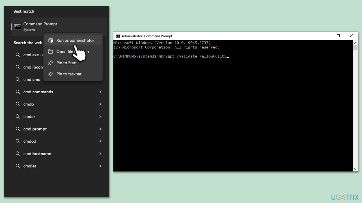Maximize the Administrator Command Prompt window
This screenshot has width=362, height=203.
[338, 36]
